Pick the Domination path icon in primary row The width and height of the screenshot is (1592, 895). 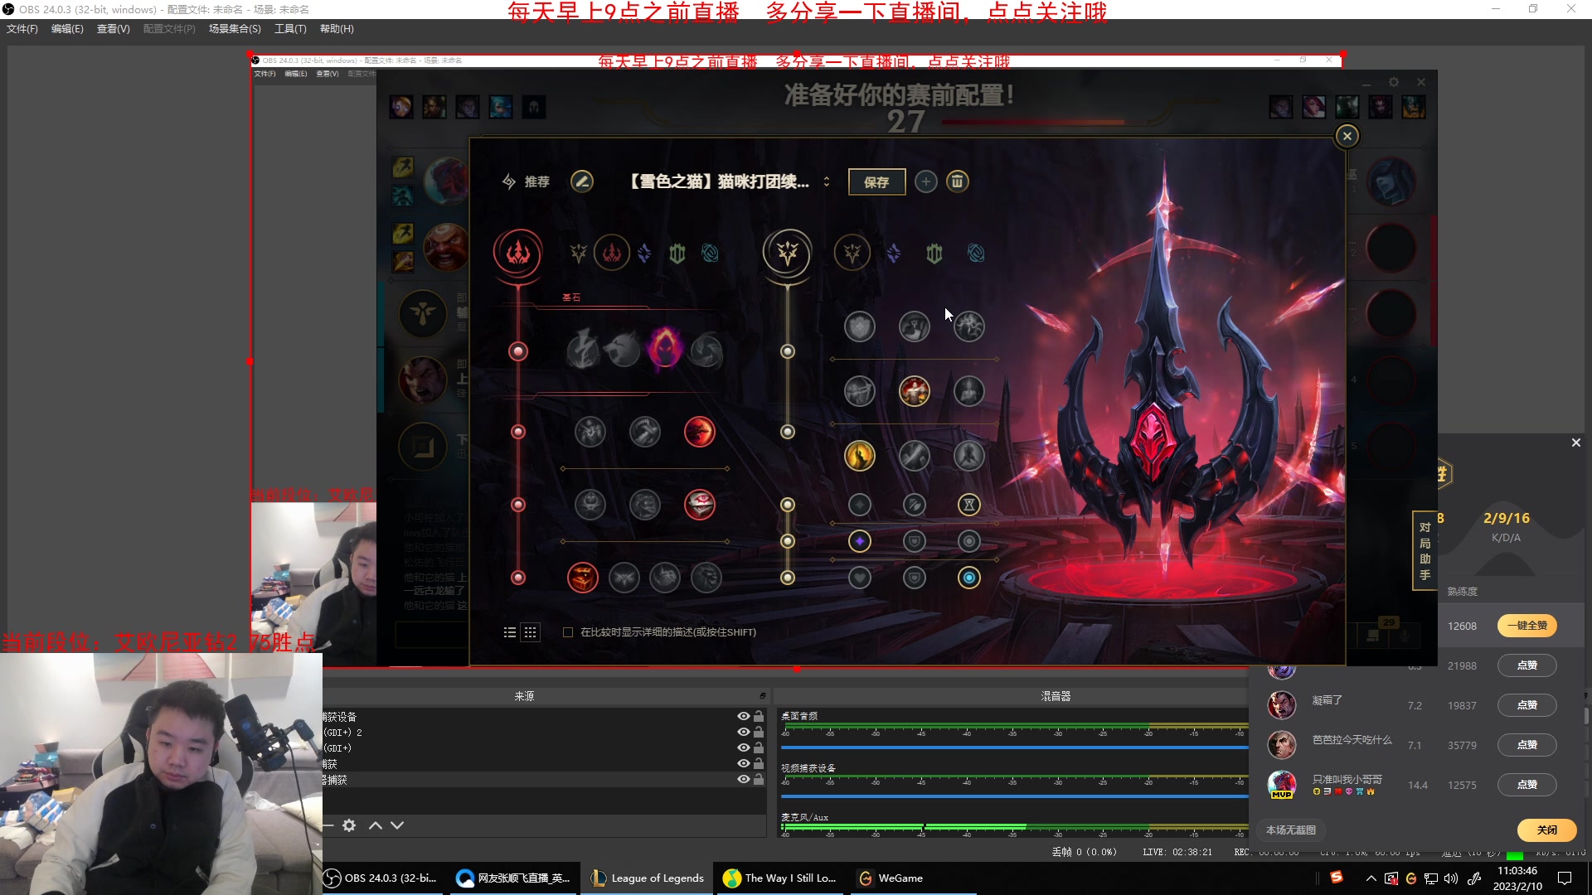[x=612, y=253]
